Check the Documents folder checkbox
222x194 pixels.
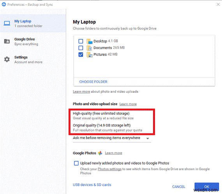(81, 48)
